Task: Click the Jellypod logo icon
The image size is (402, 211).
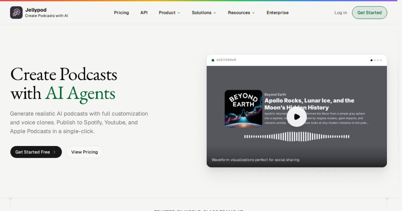Action: point(16,12)
